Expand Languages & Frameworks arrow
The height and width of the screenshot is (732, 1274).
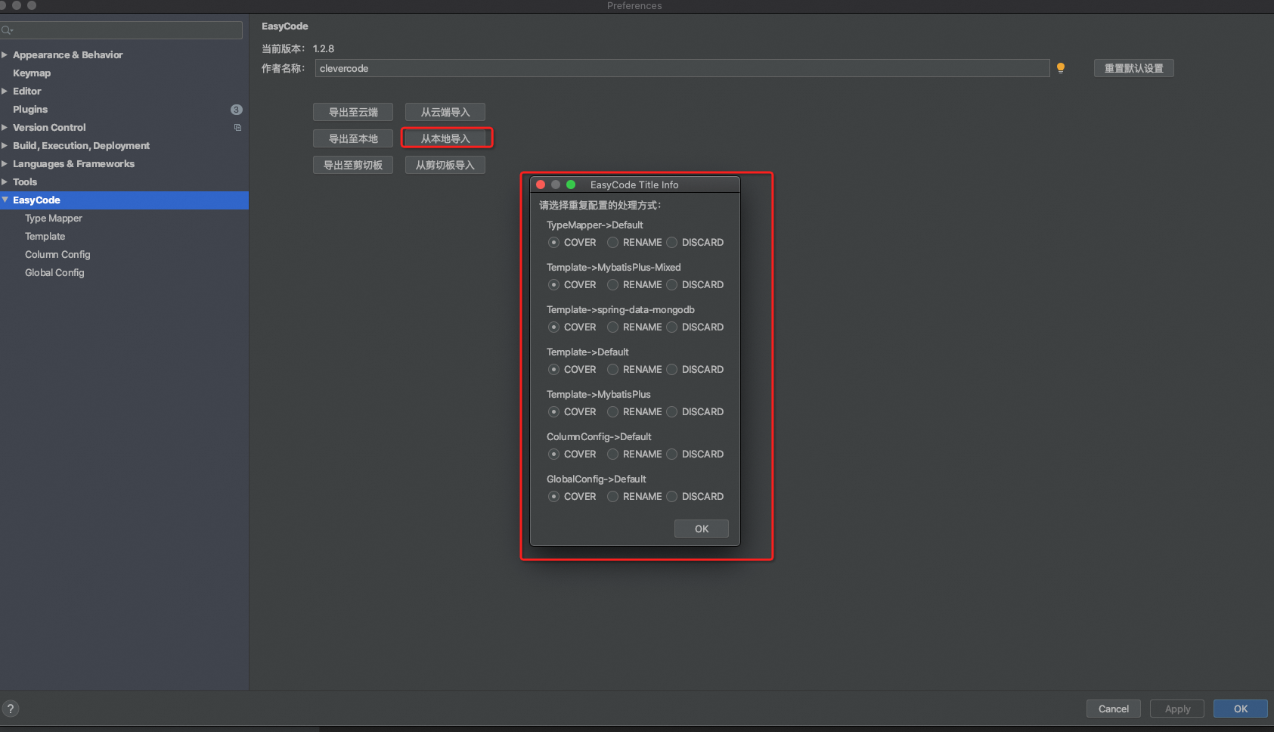[x=5, y=164]
